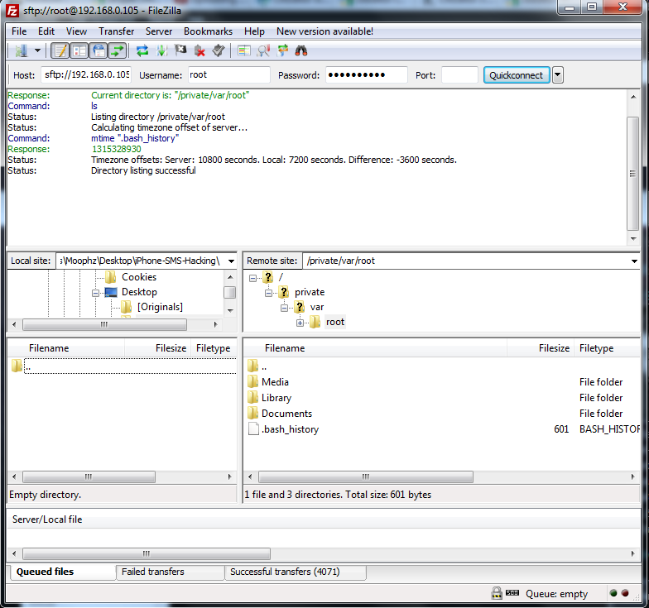Click the Host input field
649x608 pixels.
(x=86, y=74)
